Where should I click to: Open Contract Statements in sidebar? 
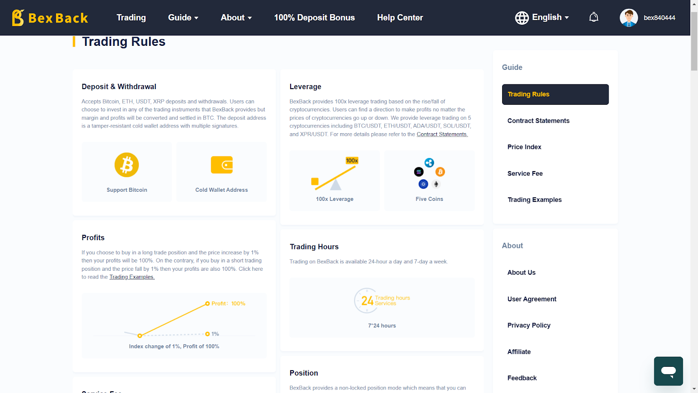(x=538, y=121)
